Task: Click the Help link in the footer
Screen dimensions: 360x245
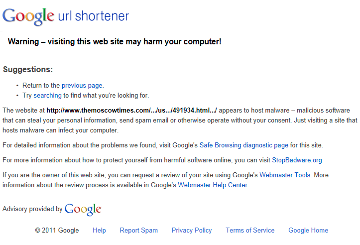Action: click(99, 231)
